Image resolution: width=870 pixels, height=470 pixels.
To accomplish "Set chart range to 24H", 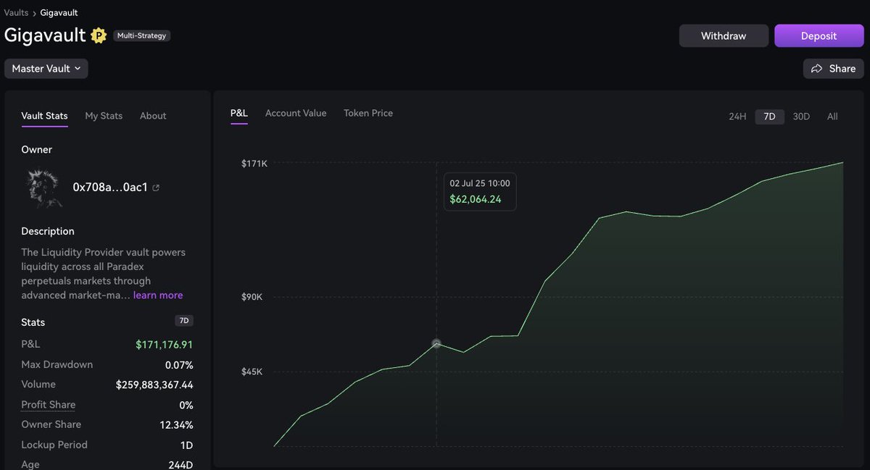I will [x=737, y=117].
